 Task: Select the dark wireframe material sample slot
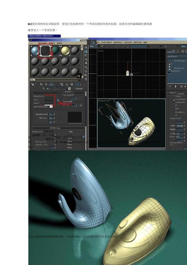[x=45, y=51]
